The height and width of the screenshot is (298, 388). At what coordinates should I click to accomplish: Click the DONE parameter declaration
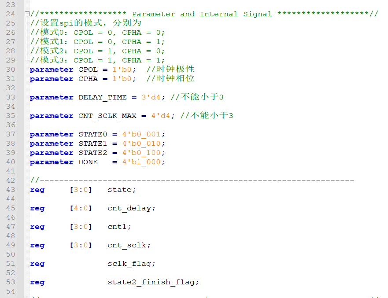coord(88,162)
